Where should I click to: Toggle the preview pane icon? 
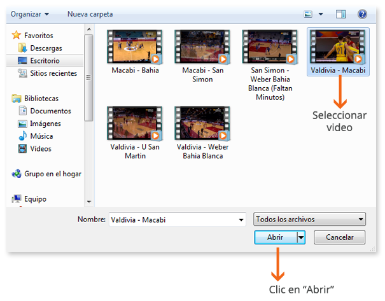[x=340, y=14]
